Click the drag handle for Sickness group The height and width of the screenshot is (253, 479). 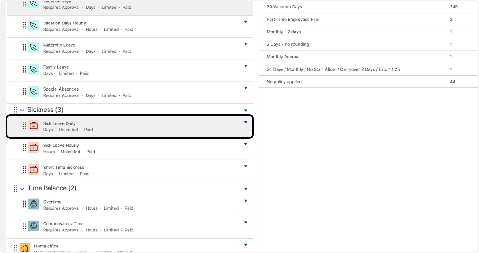(x=15, y=110)
